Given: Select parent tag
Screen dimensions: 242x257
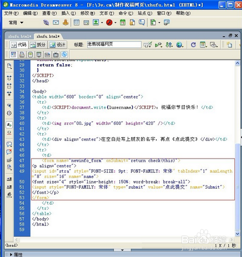Looking at the screenshot, I should pyautogui.click(x=9, y=105).
